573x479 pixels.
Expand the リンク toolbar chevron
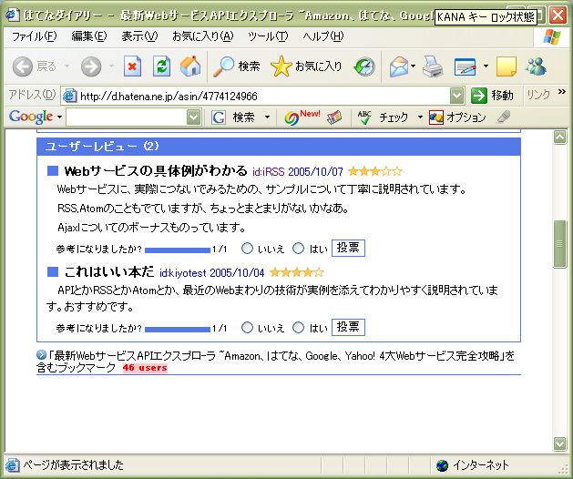coord(562,92)
